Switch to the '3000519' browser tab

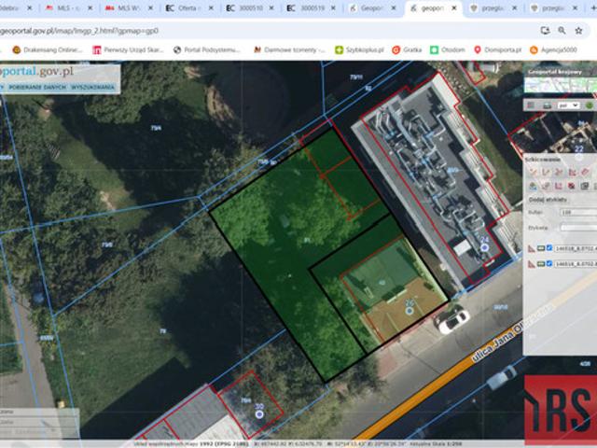click(310, 8)
